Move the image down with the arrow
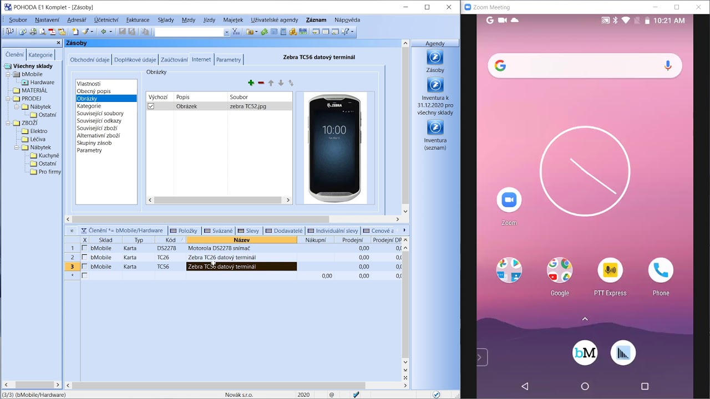The height and width of the screenshot is (399, 710). click(281, 83)
